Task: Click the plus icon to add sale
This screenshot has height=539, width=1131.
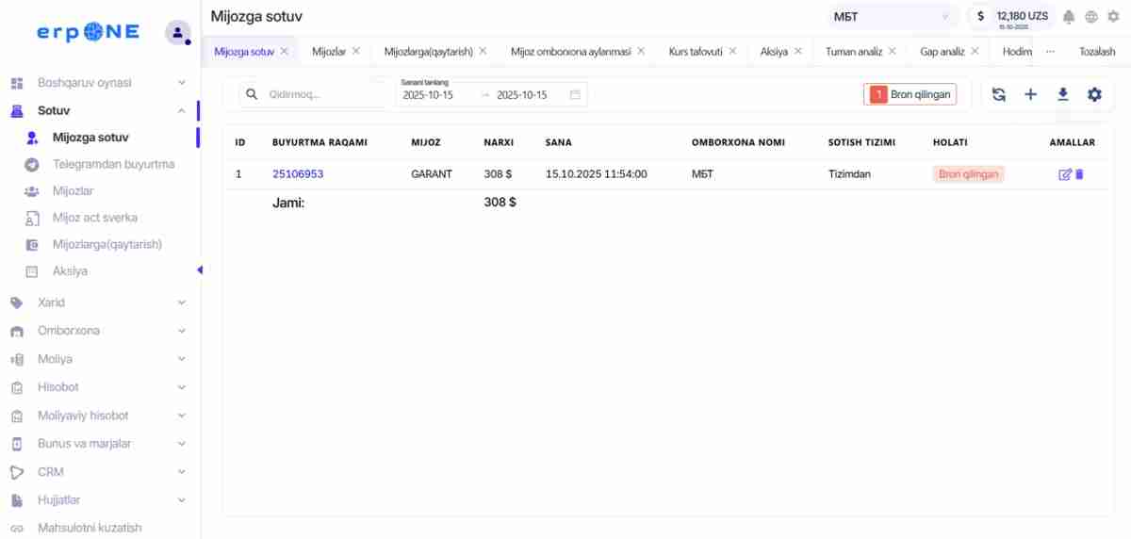Action: [1030, 94]
